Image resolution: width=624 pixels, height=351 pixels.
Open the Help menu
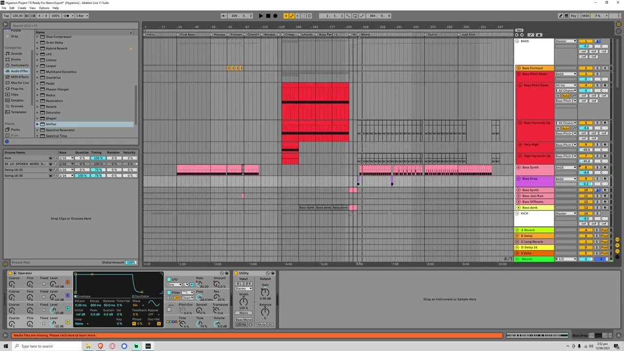point(56,8)
